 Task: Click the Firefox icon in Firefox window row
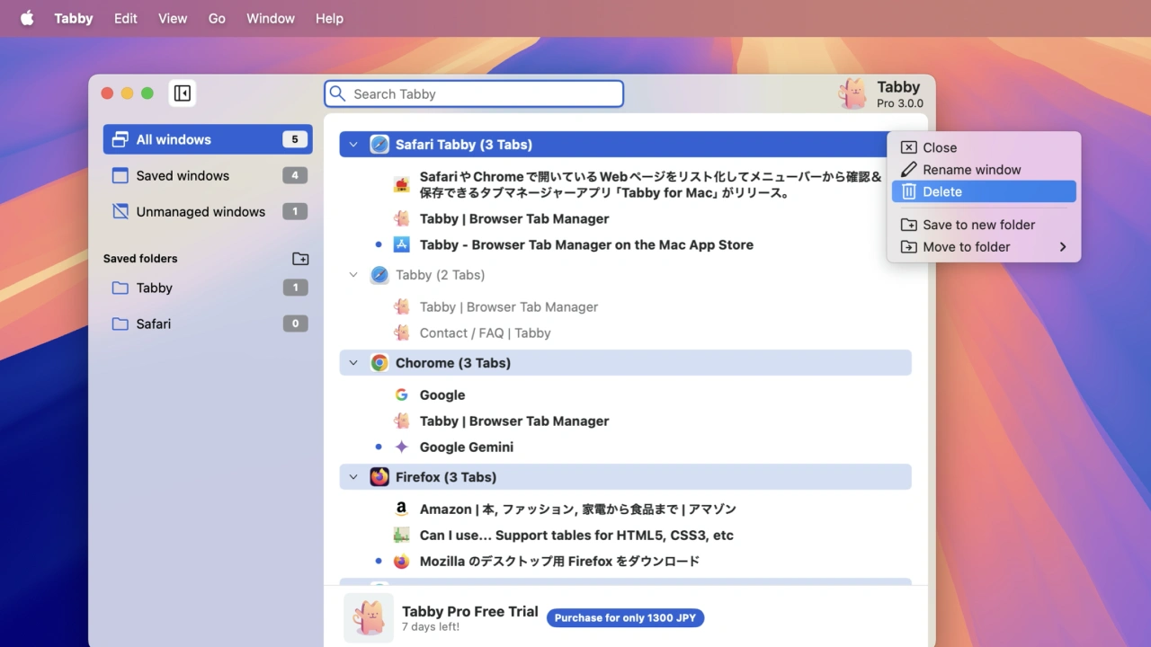[379, 477]
